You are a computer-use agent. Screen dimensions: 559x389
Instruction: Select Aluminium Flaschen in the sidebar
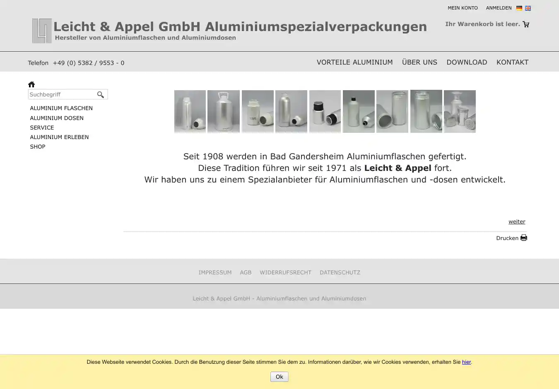click(x=61, y=108)
